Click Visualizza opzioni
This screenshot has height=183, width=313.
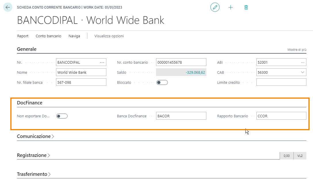(109, 36)
